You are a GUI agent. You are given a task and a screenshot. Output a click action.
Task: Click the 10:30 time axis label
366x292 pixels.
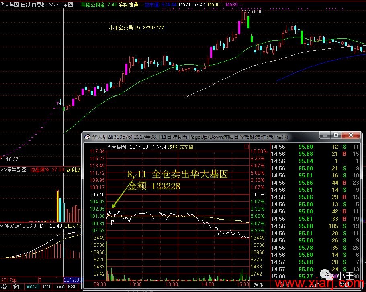pos(135,284)
